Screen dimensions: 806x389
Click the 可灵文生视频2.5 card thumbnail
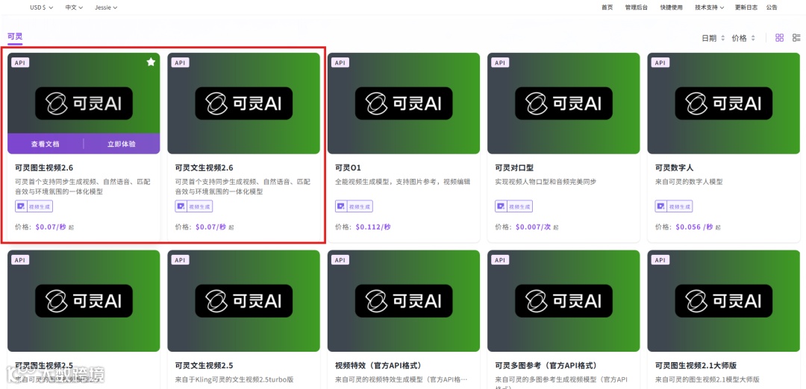(243, 301)
